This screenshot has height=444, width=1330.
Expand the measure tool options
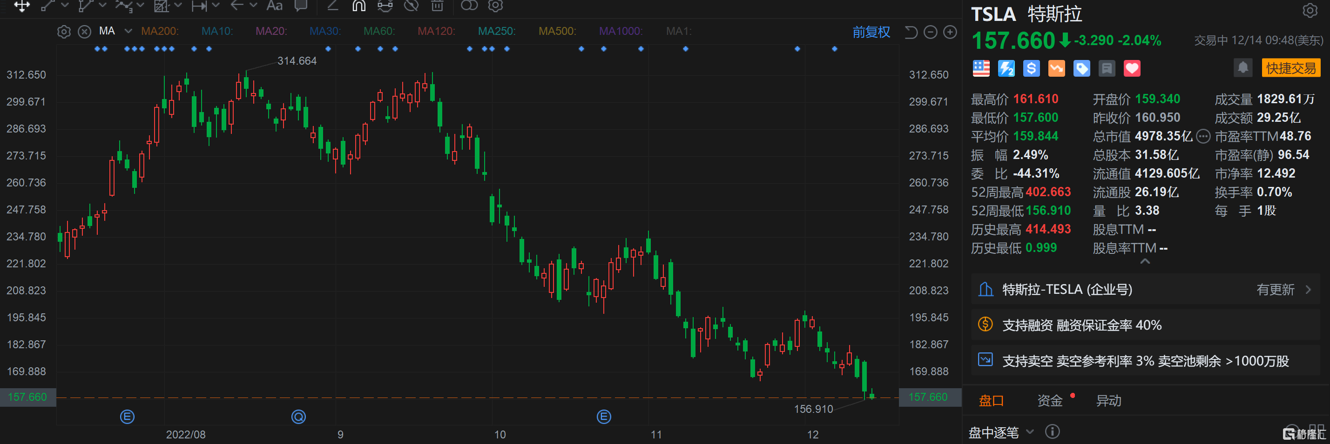tap(216, 5)
